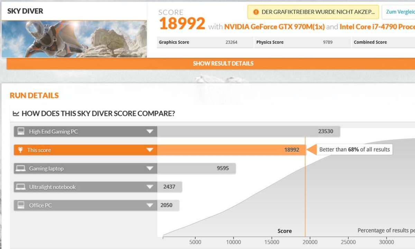Click the orange warning icon in driver notice
This screenshot has height=249, width=415.
256,12
